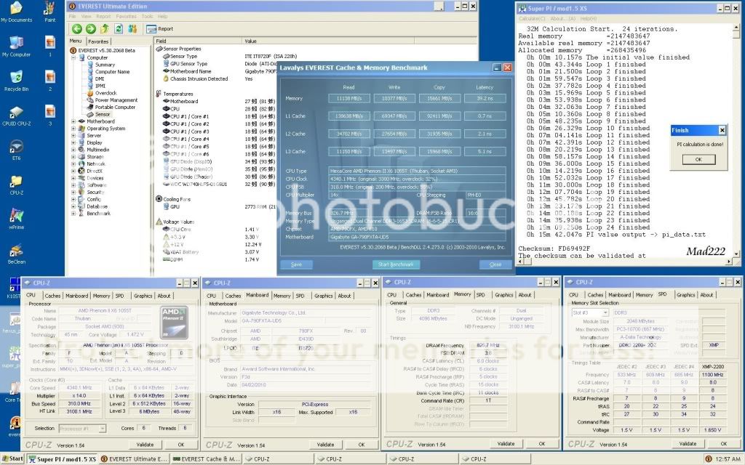The image size is (745, 465).
Task: Select the CPU Core voltage row
Action: (180, 229)
